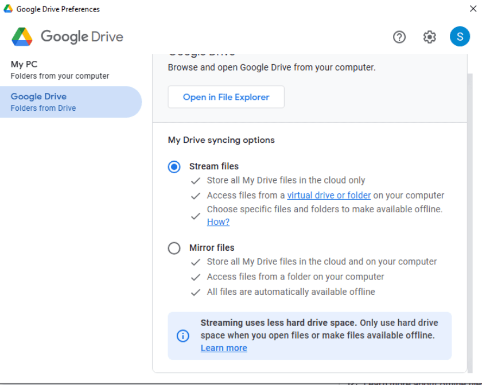The height and width of the screenshot is (385, 482).
Task: Close the Google Drive Preferences window
Action: point(473,9)
